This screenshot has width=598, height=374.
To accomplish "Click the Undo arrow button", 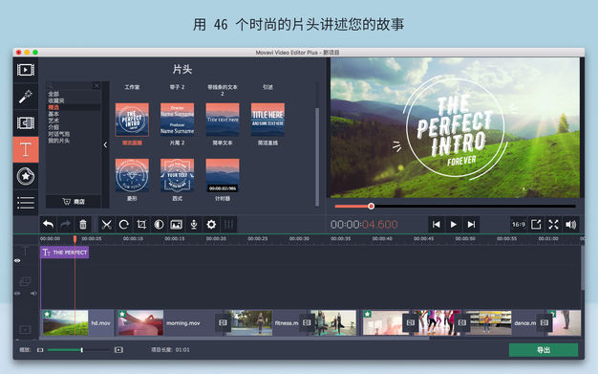I will (48, 225).
